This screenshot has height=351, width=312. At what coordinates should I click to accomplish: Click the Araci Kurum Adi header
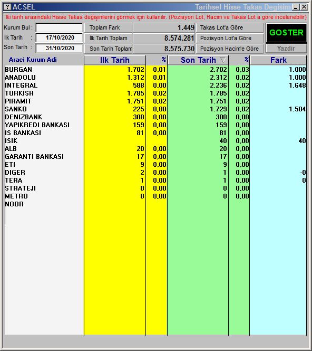pos(33,60)
